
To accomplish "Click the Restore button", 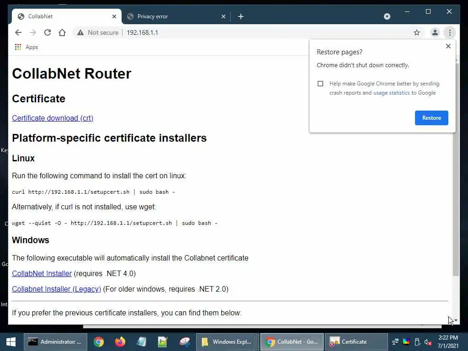I will tap(431, 117).
